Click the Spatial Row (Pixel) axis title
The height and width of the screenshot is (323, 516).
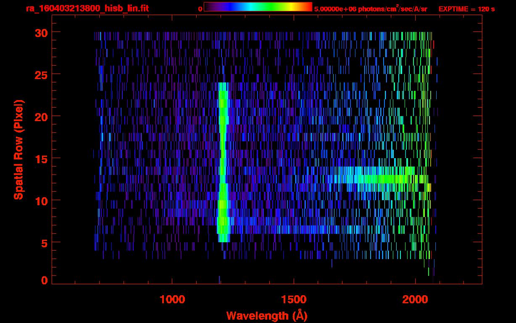coord(18,150)
